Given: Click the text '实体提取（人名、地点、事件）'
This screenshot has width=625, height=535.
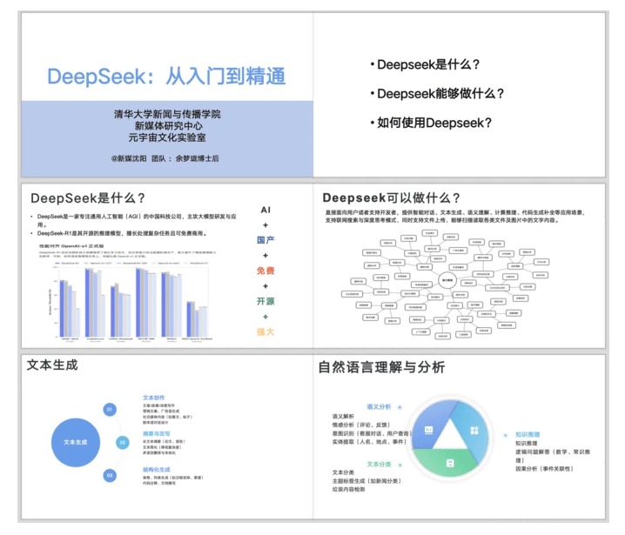Looking at the screenshot, I should coord(369,441).
